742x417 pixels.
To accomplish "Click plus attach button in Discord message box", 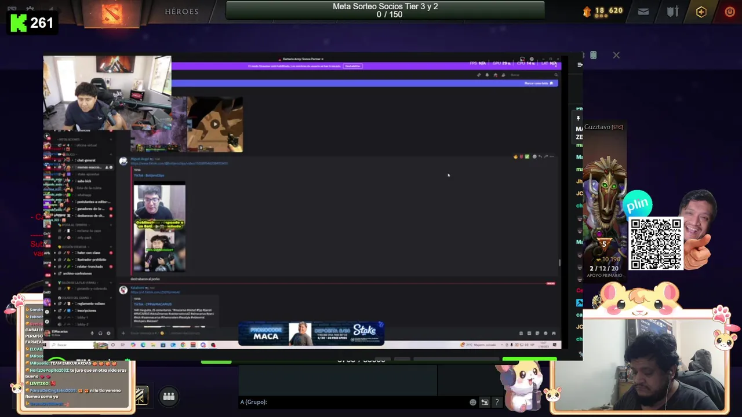I will [123, 333].
